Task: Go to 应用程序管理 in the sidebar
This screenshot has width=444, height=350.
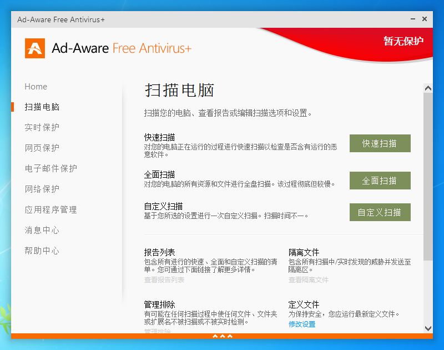Action: click(51, 209)
